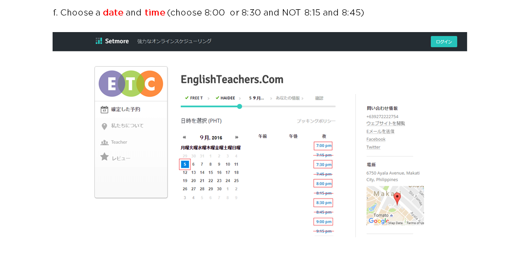
Task: Select September 7 in calendar
Action: (202, 164)
